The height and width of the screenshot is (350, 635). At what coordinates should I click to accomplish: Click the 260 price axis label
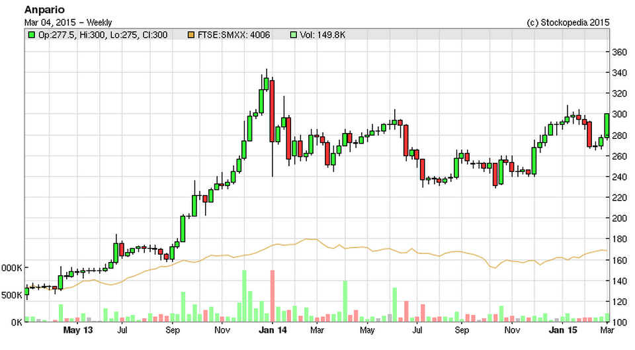tap(619, 156)
